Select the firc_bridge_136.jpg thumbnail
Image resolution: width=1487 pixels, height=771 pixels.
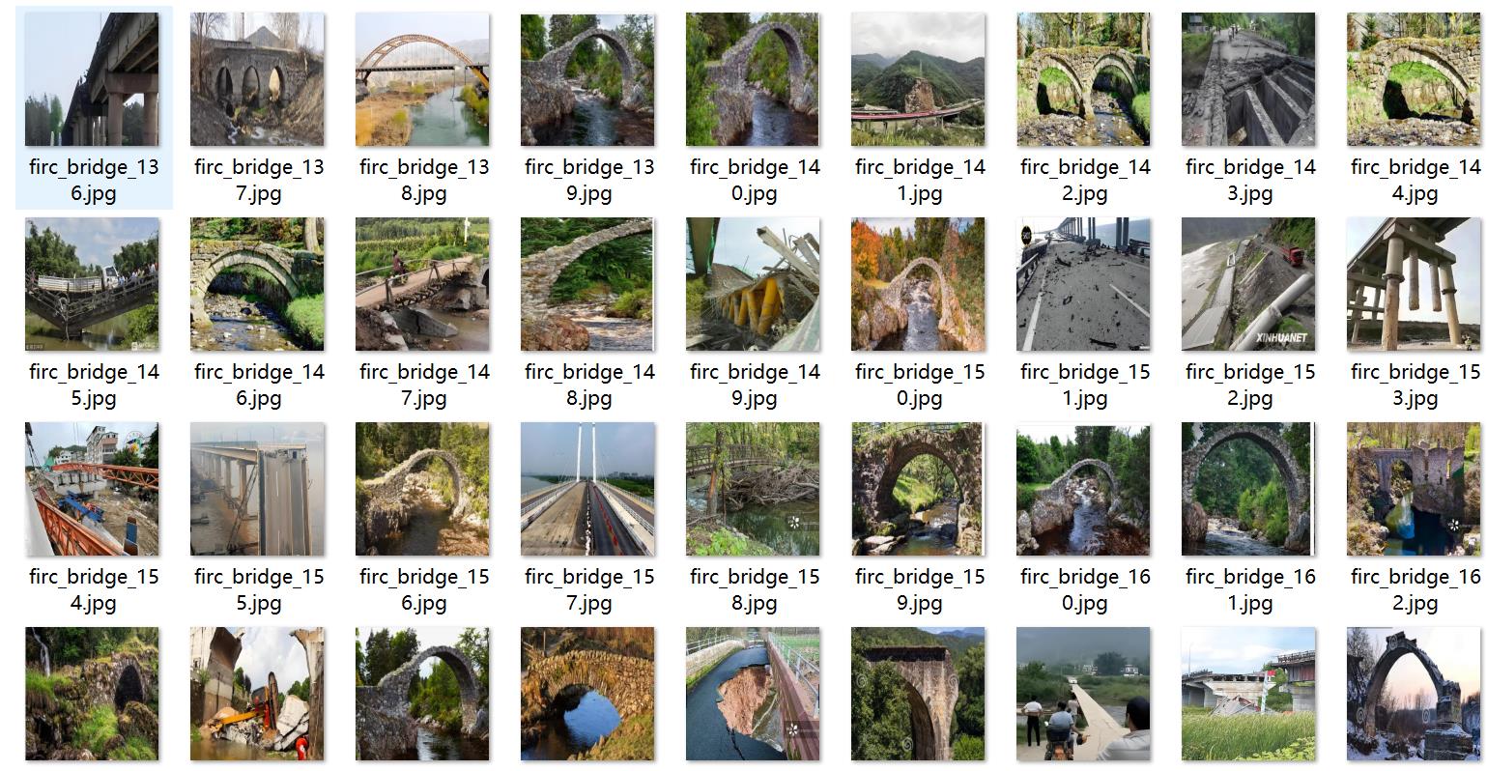(x=92, y=79)
